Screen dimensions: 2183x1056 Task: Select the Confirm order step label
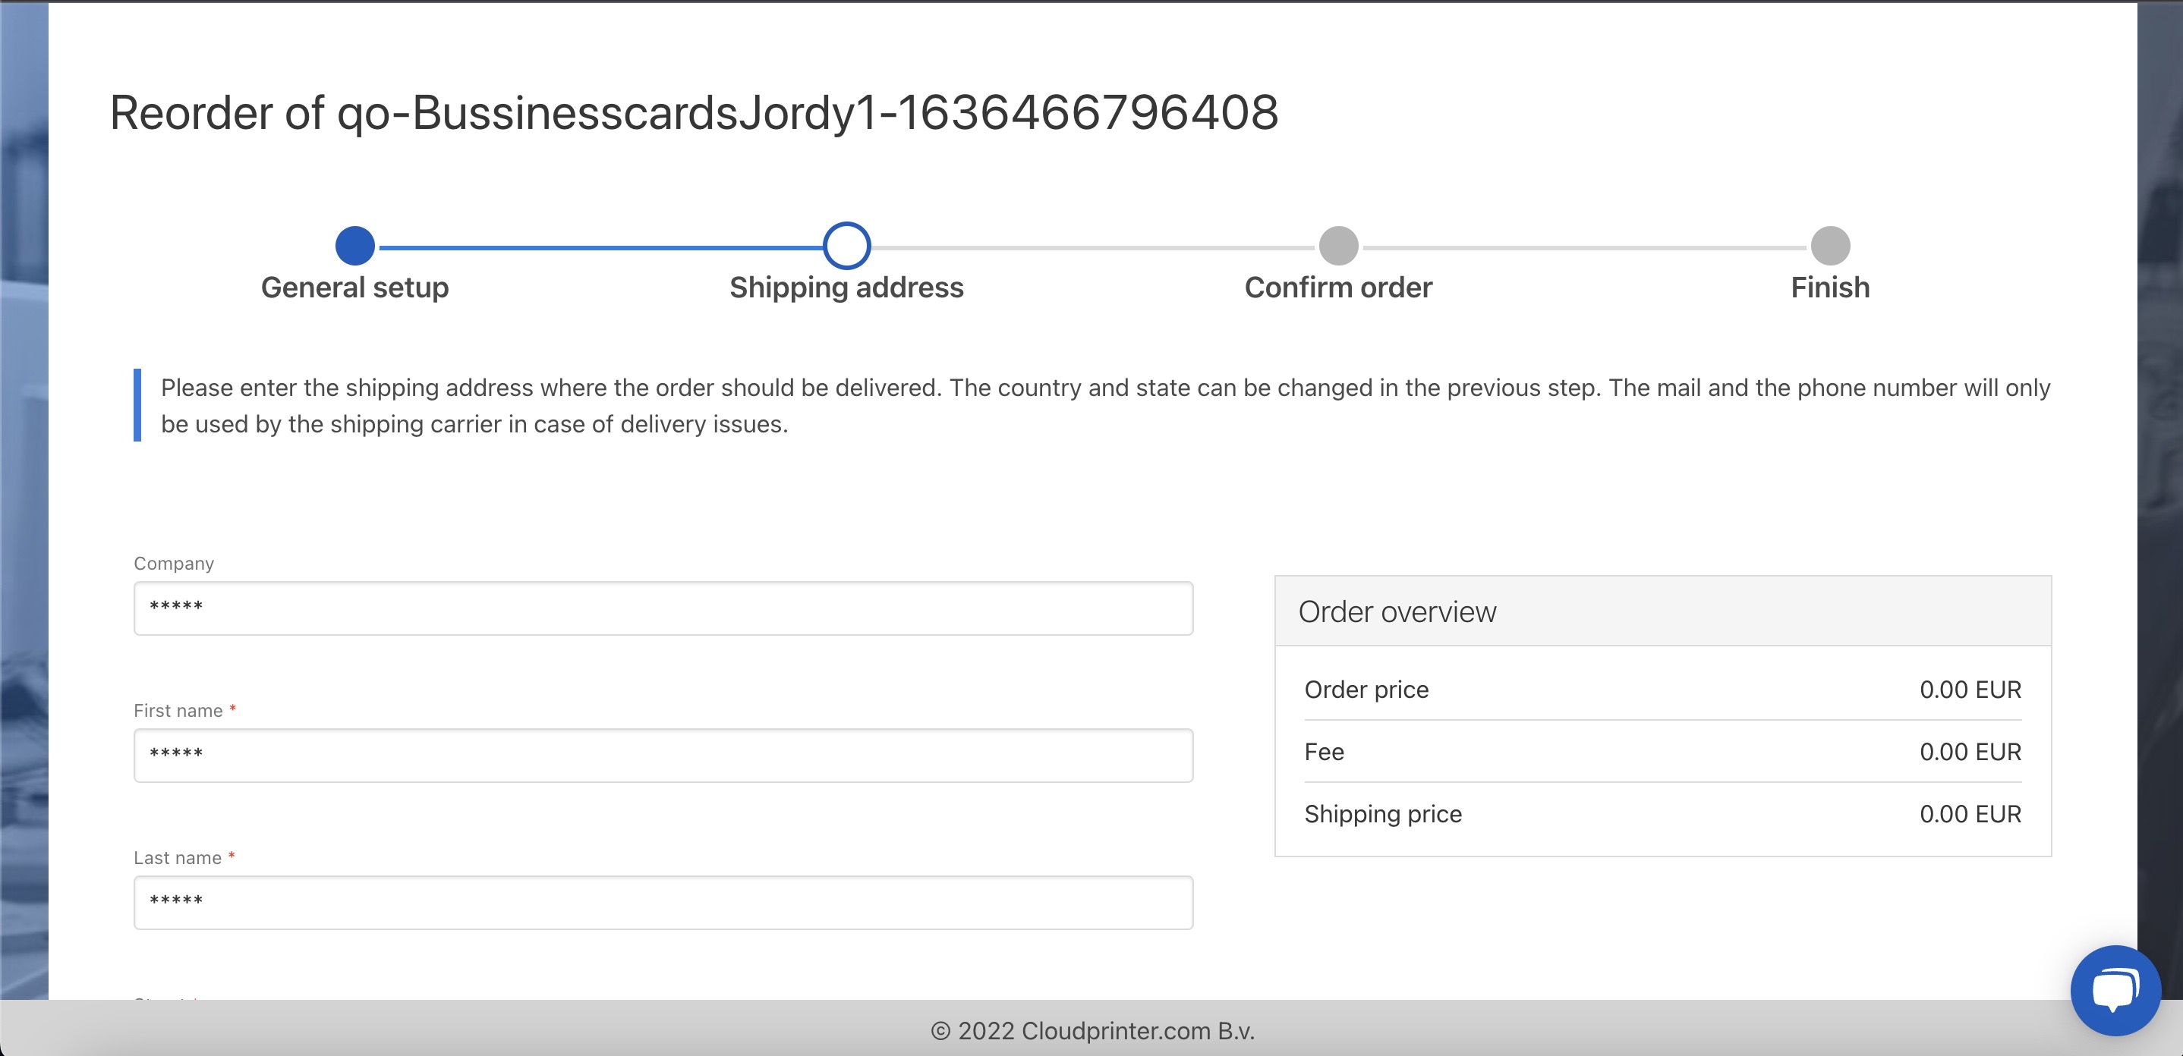(1338, 288)
